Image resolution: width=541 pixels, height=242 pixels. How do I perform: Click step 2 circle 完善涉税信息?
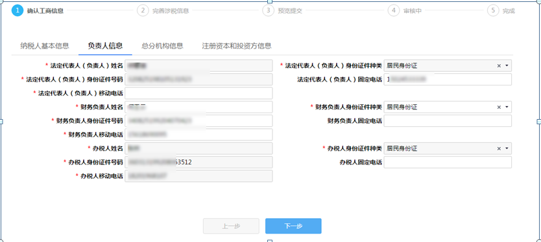click(x=143, y=10)
